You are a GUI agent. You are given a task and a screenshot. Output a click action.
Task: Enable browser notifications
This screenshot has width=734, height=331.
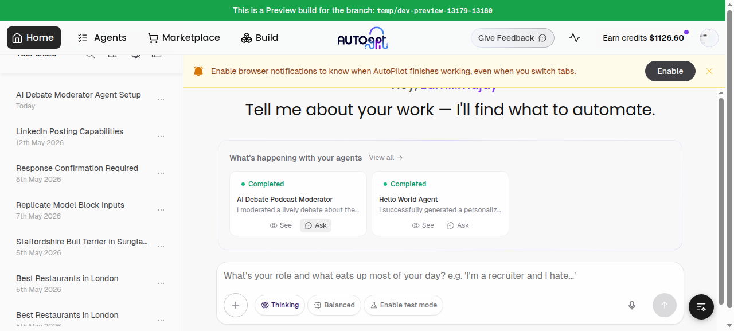[x=670, y=71]
